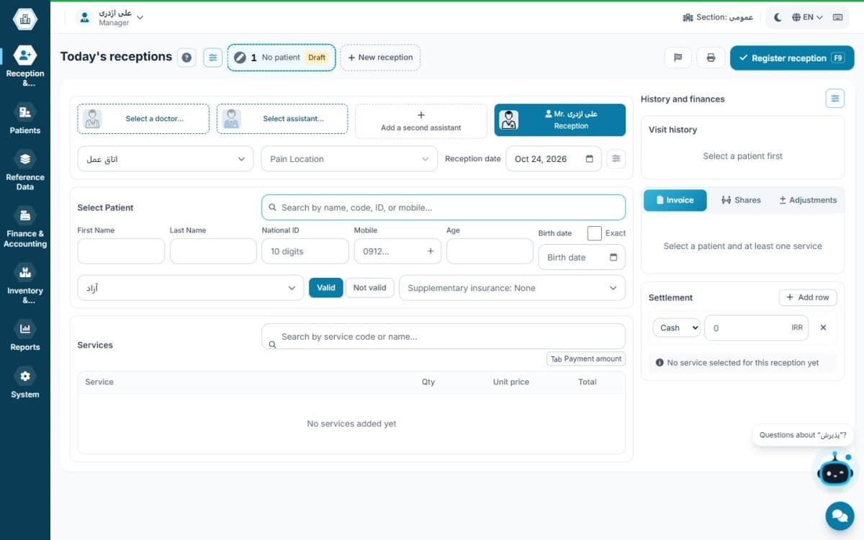Viewport: 864px width, 540px height.
Task: Open System settings in the sidebar
Action: 25,383
